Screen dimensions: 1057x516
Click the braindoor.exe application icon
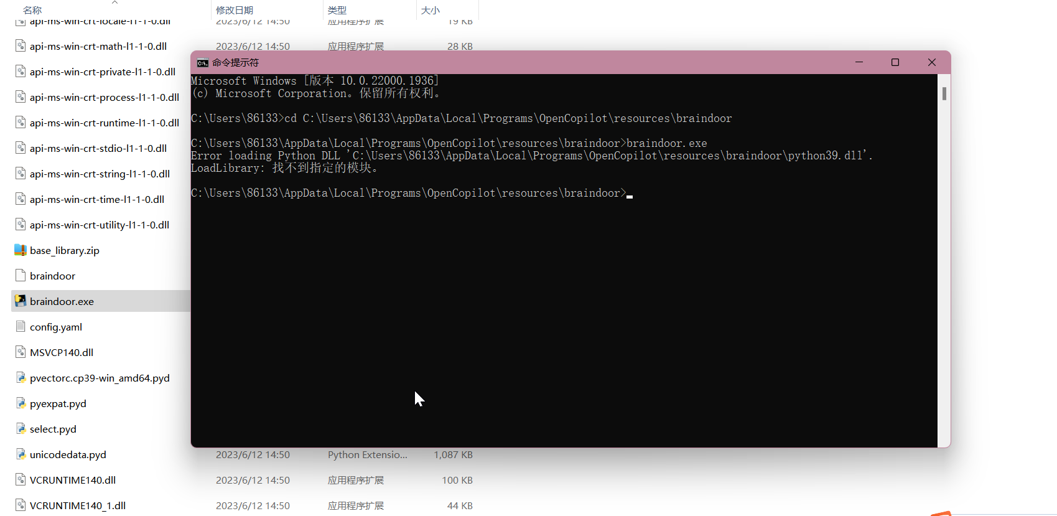coord(21,301)
